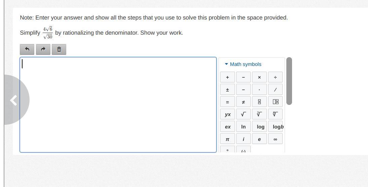Click inside the answer text area
The height and width of the screenshot is (187, 368).
[x=118, y=105]
